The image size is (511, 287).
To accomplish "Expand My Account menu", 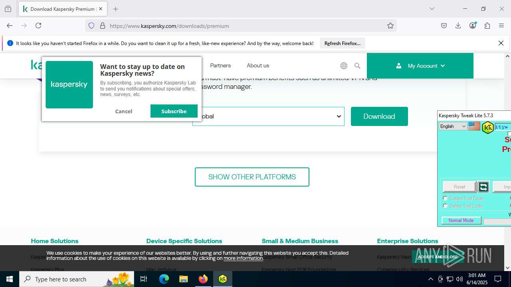I will (420, 66).
